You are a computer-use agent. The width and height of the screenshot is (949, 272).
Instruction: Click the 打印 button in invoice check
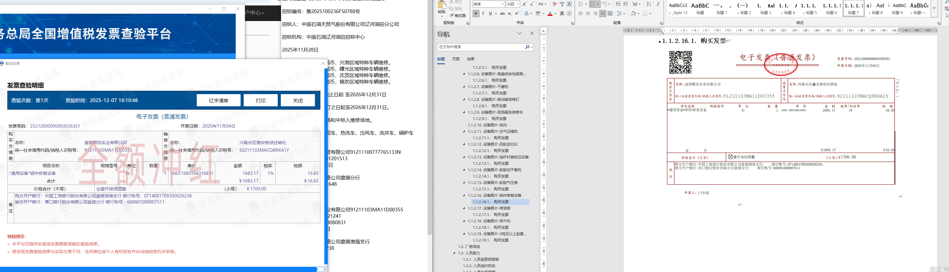pos(260,100)
